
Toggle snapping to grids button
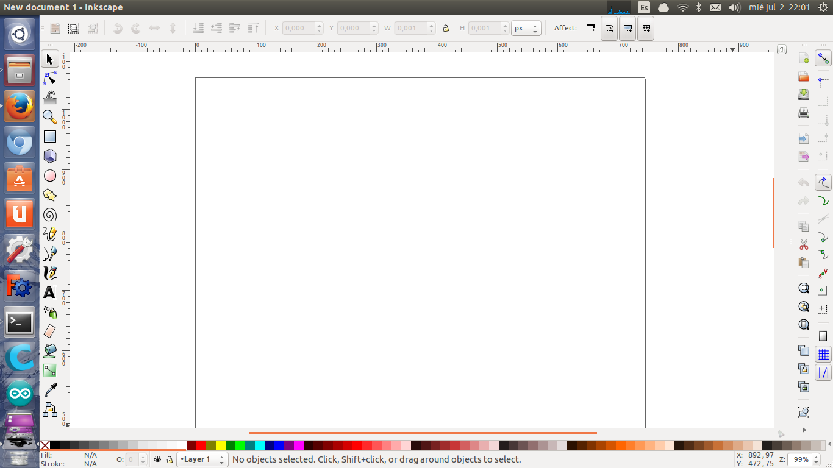823,354
